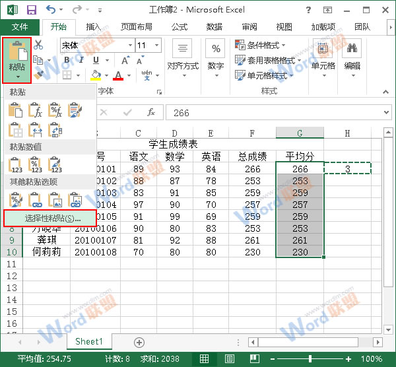396x367 pixels.
Task: Choose Values and Source Formatting paste icon
Action: pyautogui.click(x=55, y=164)
